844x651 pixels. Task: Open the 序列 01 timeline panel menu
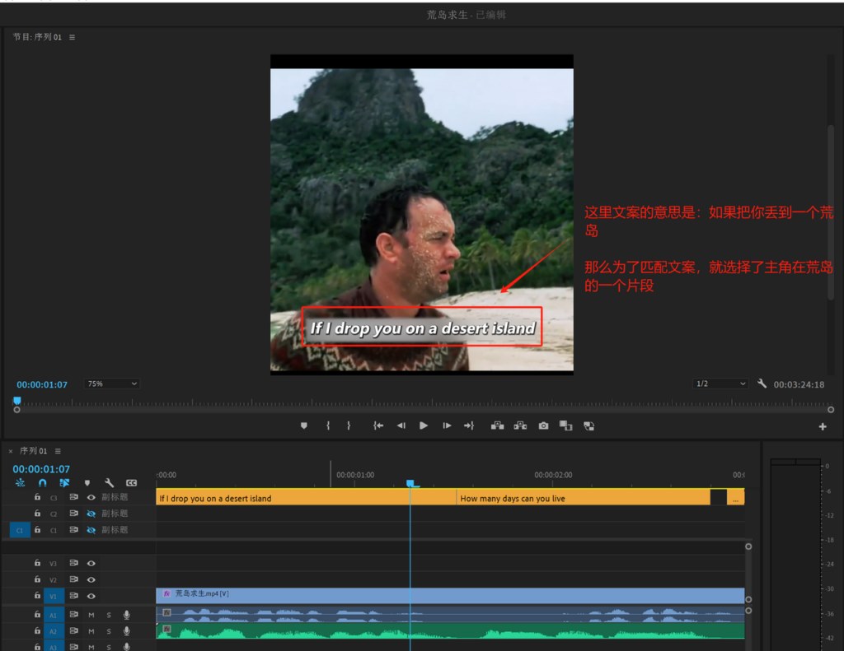click(x=58, y=451)
